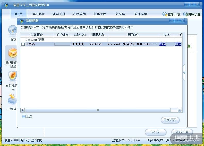Sort by the 漏洞简介 column header
The width and height of the screenshot is (204, 146).
coord(133,35)
